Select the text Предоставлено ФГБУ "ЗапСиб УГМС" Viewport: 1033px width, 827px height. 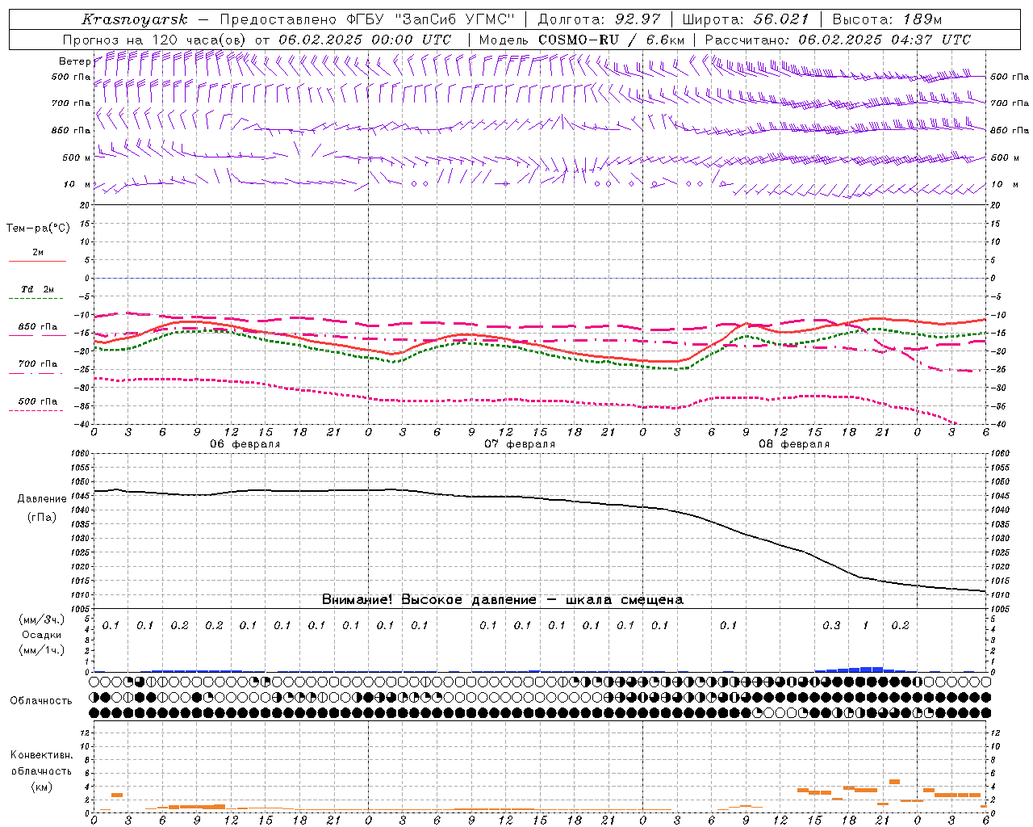coord(367,19)
